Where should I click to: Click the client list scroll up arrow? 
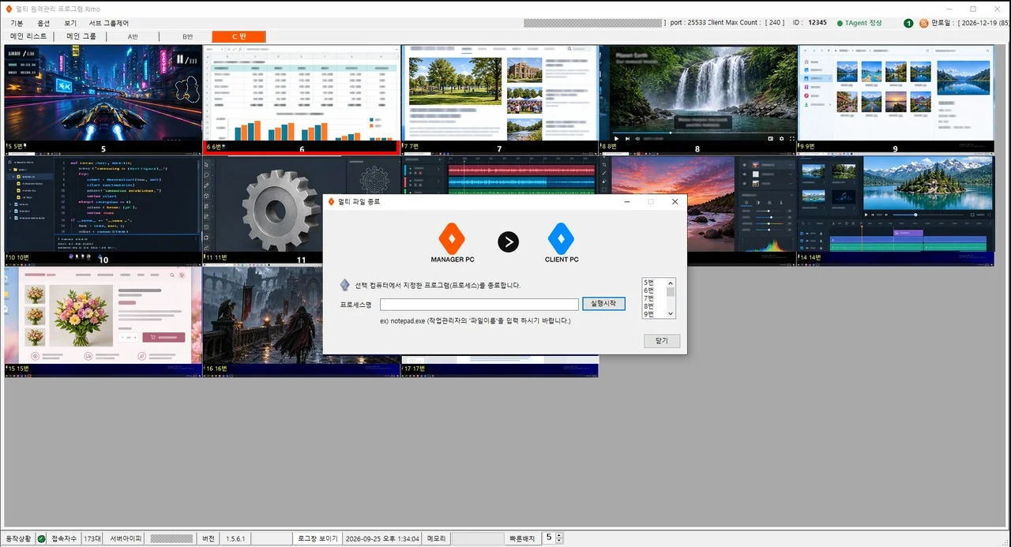pyautogui.click(x=671, y=283)
